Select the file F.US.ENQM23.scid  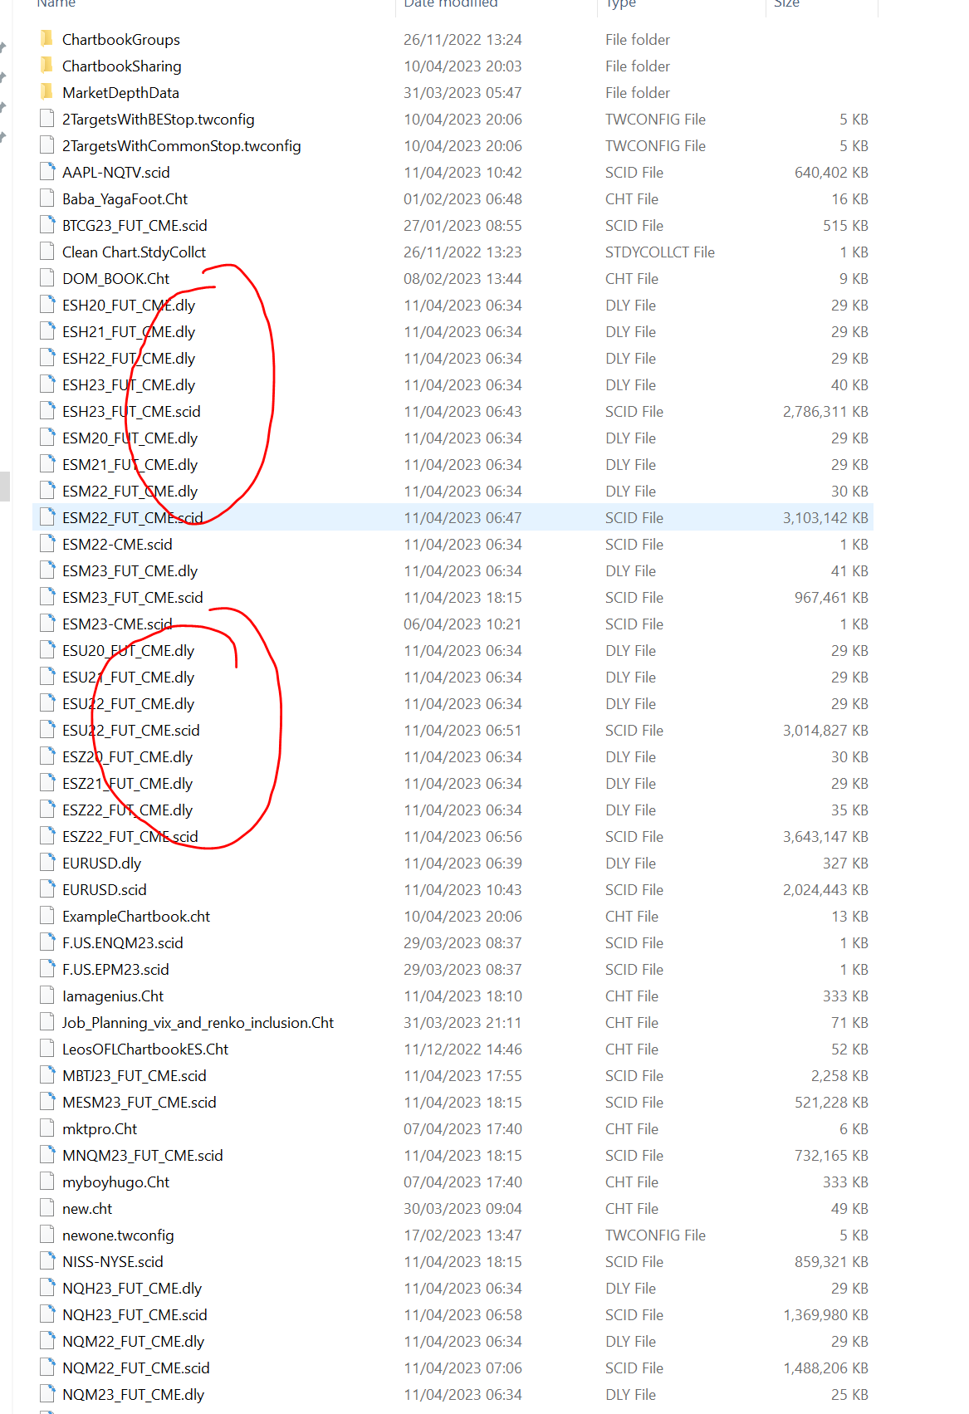click(122, 942)
